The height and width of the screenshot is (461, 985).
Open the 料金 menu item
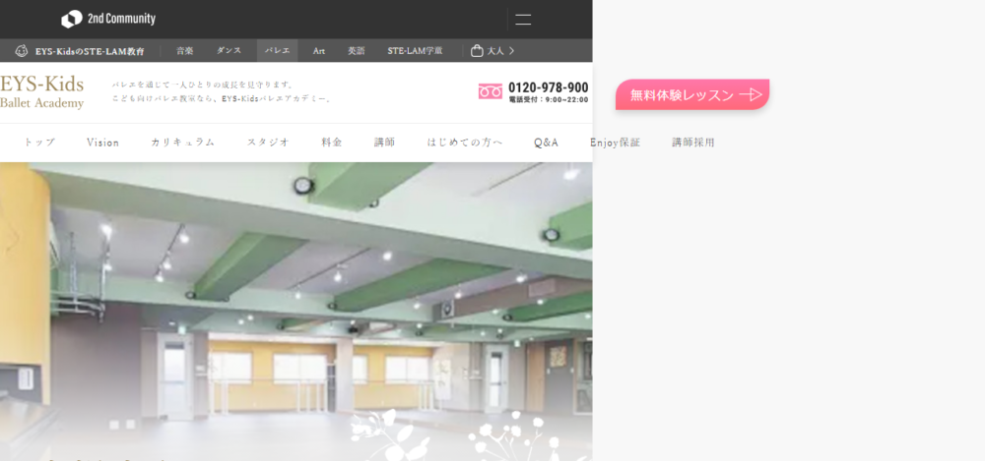[332, 143]
